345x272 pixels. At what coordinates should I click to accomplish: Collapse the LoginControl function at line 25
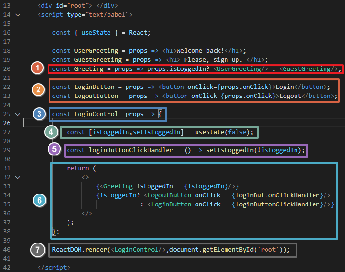click(x=18, y=114)
